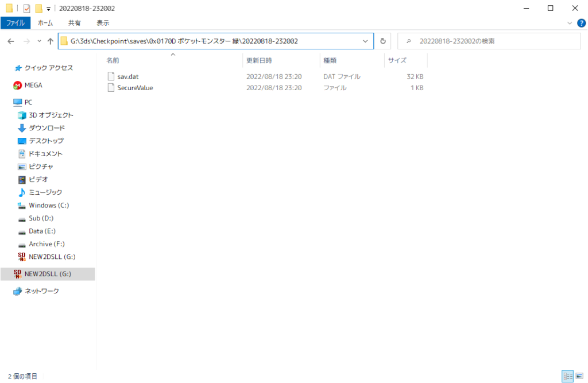The image size is (588, 383).
Task: Select ドキュメント in the navigation pane
Action: [45, 154]
